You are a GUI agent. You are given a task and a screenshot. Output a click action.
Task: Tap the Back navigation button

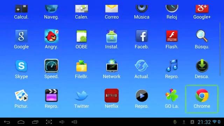[7, 122]
